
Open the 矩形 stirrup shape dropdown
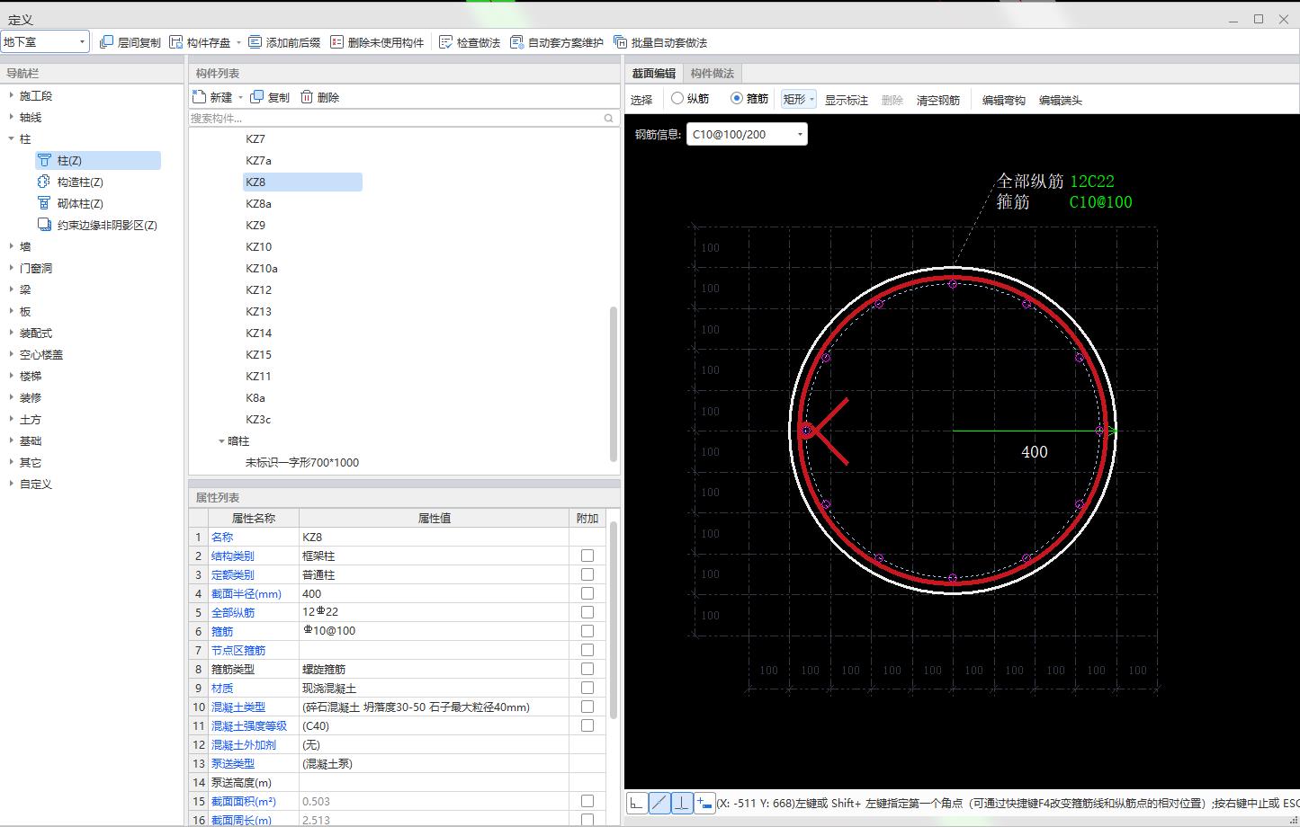798,99
